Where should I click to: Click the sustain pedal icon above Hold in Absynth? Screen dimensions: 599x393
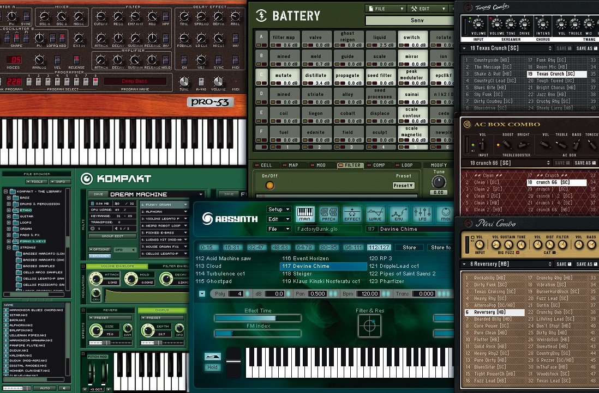(x=212, y=357)
